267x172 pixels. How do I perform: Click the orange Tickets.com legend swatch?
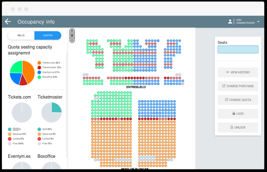(x=39, y=63)
